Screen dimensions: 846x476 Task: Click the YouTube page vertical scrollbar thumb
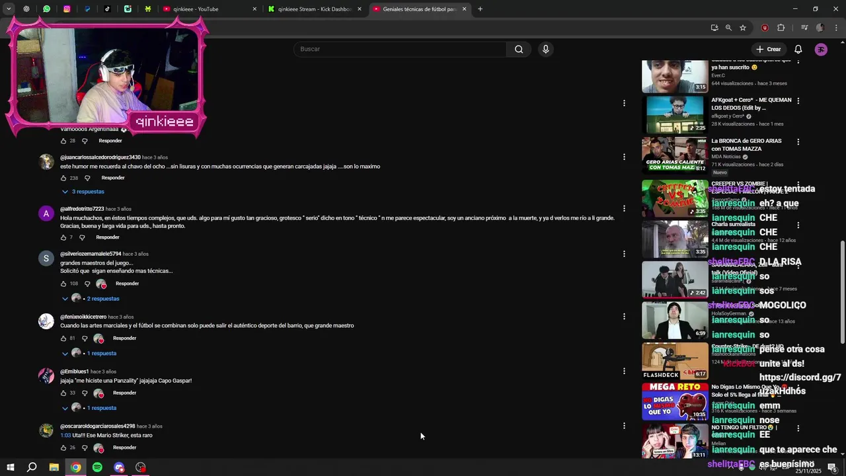(842, 292)
